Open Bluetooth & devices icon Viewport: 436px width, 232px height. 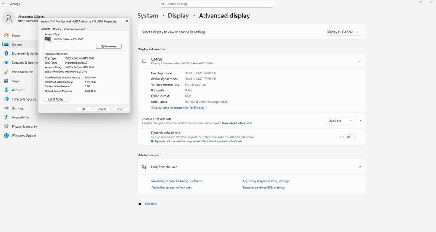pos(7,54)
